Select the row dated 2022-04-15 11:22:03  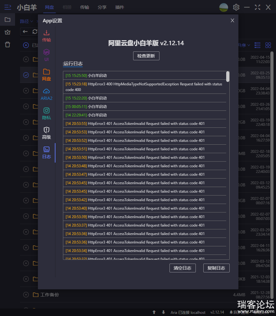pos(26,59)
